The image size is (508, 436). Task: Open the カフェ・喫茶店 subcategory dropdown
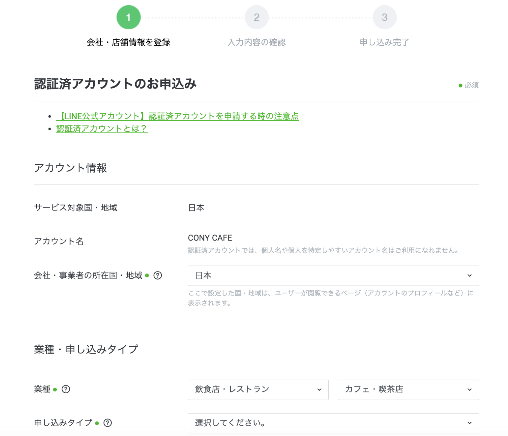[x=408, y=390]
